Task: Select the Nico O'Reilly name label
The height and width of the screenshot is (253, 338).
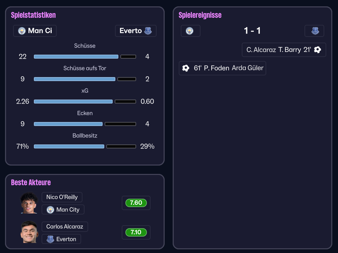Action: click(62, 197)
